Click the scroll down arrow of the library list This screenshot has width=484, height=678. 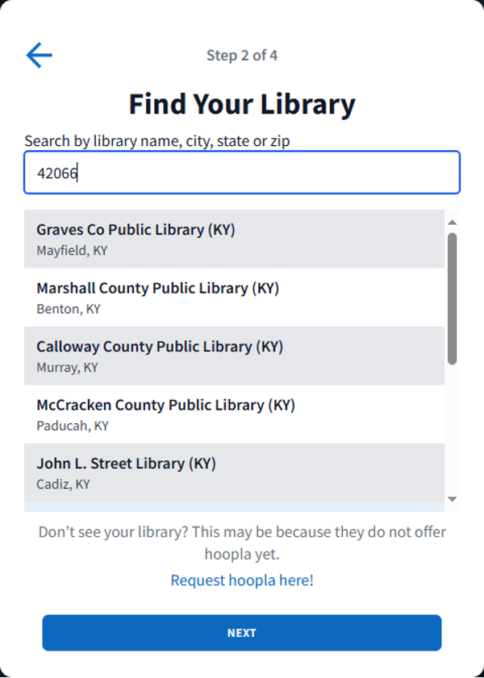pos(452,500)
